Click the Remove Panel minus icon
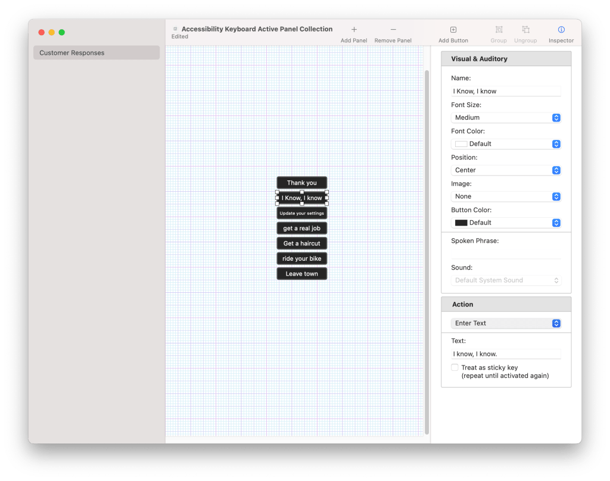The image size is (610, 481). coord(393,30)
